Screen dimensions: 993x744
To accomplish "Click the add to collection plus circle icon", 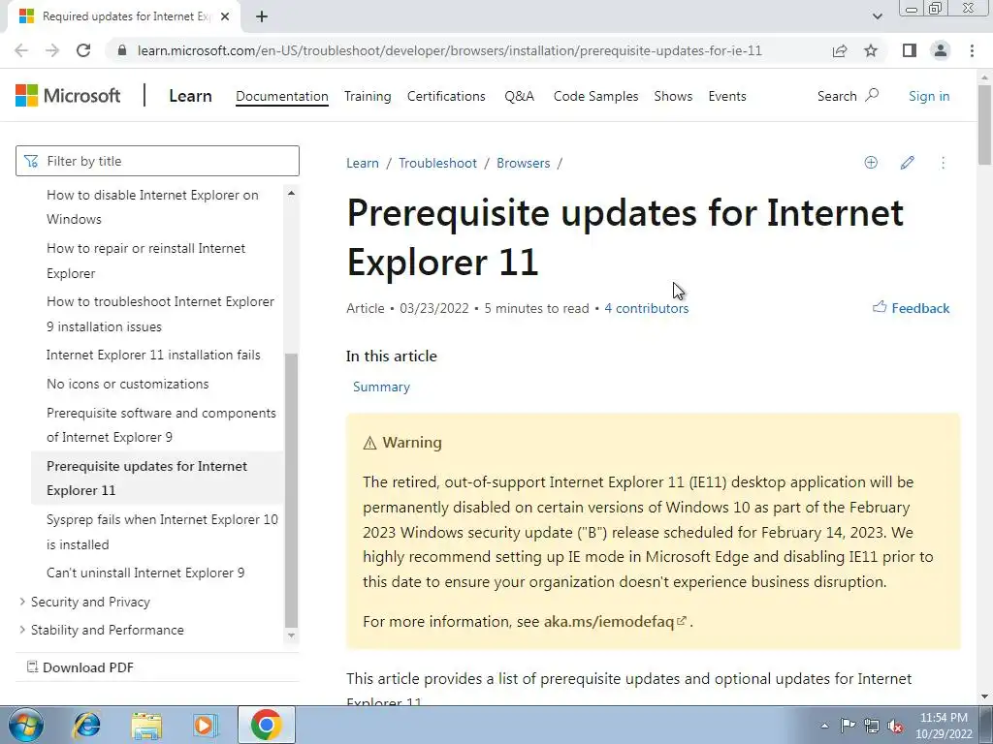I will click(871, 163).
